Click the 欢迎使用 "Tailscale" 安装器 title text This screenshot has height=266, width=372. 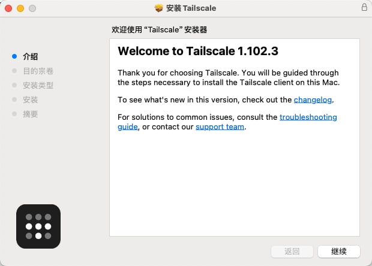[x=159, y=30]
